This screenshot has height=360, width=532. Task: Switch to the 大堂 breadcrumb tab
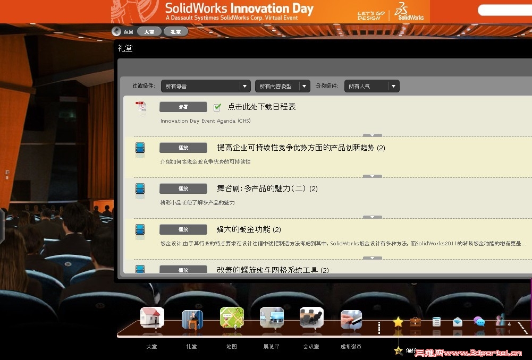[149, 31]
